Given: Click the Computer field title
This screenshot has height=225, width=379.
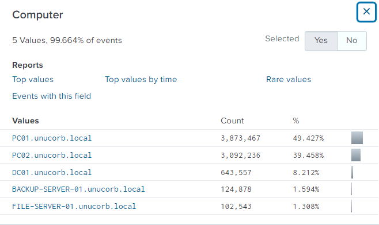Looking at the screenshot, I should point(37,15).
